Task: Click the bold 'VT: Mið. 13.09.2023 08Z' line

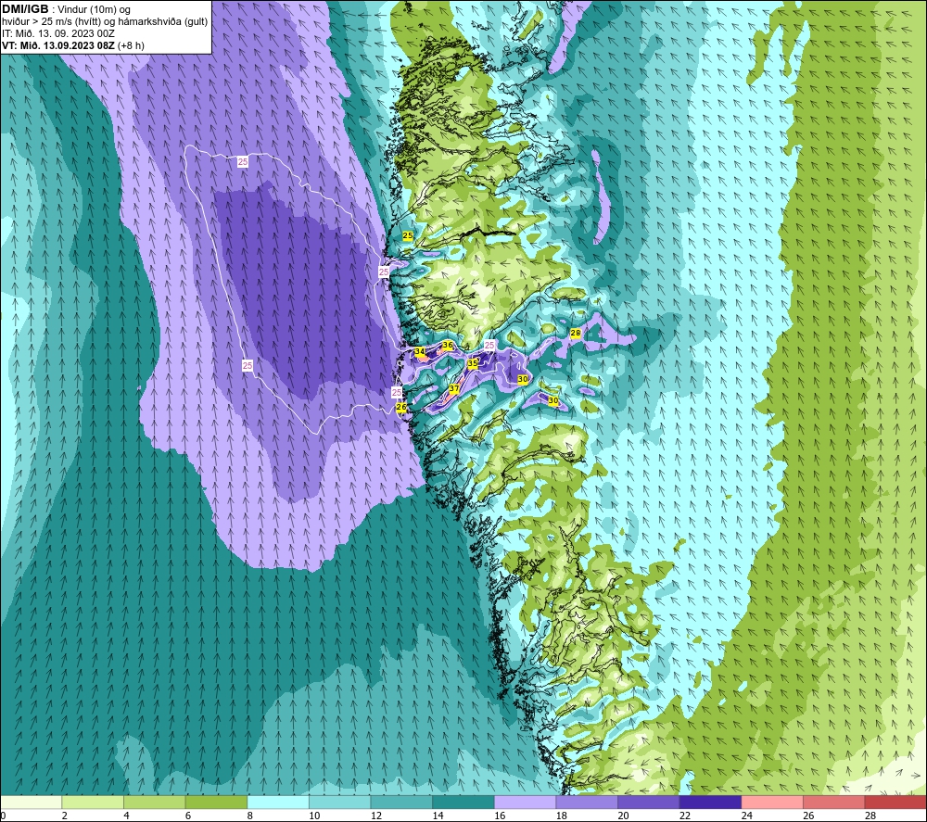Action: pyautogui.click(x=57, y=45)
